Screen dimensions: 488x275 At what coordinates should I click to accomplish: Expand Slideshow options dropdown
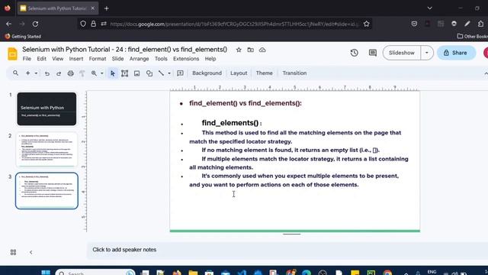[x=427, y=53]
